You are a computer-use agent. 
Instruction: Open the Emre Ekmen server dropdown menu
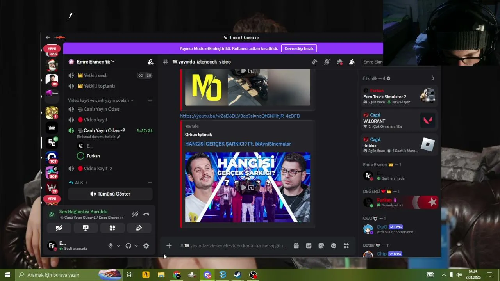click(x=96, y=62)
